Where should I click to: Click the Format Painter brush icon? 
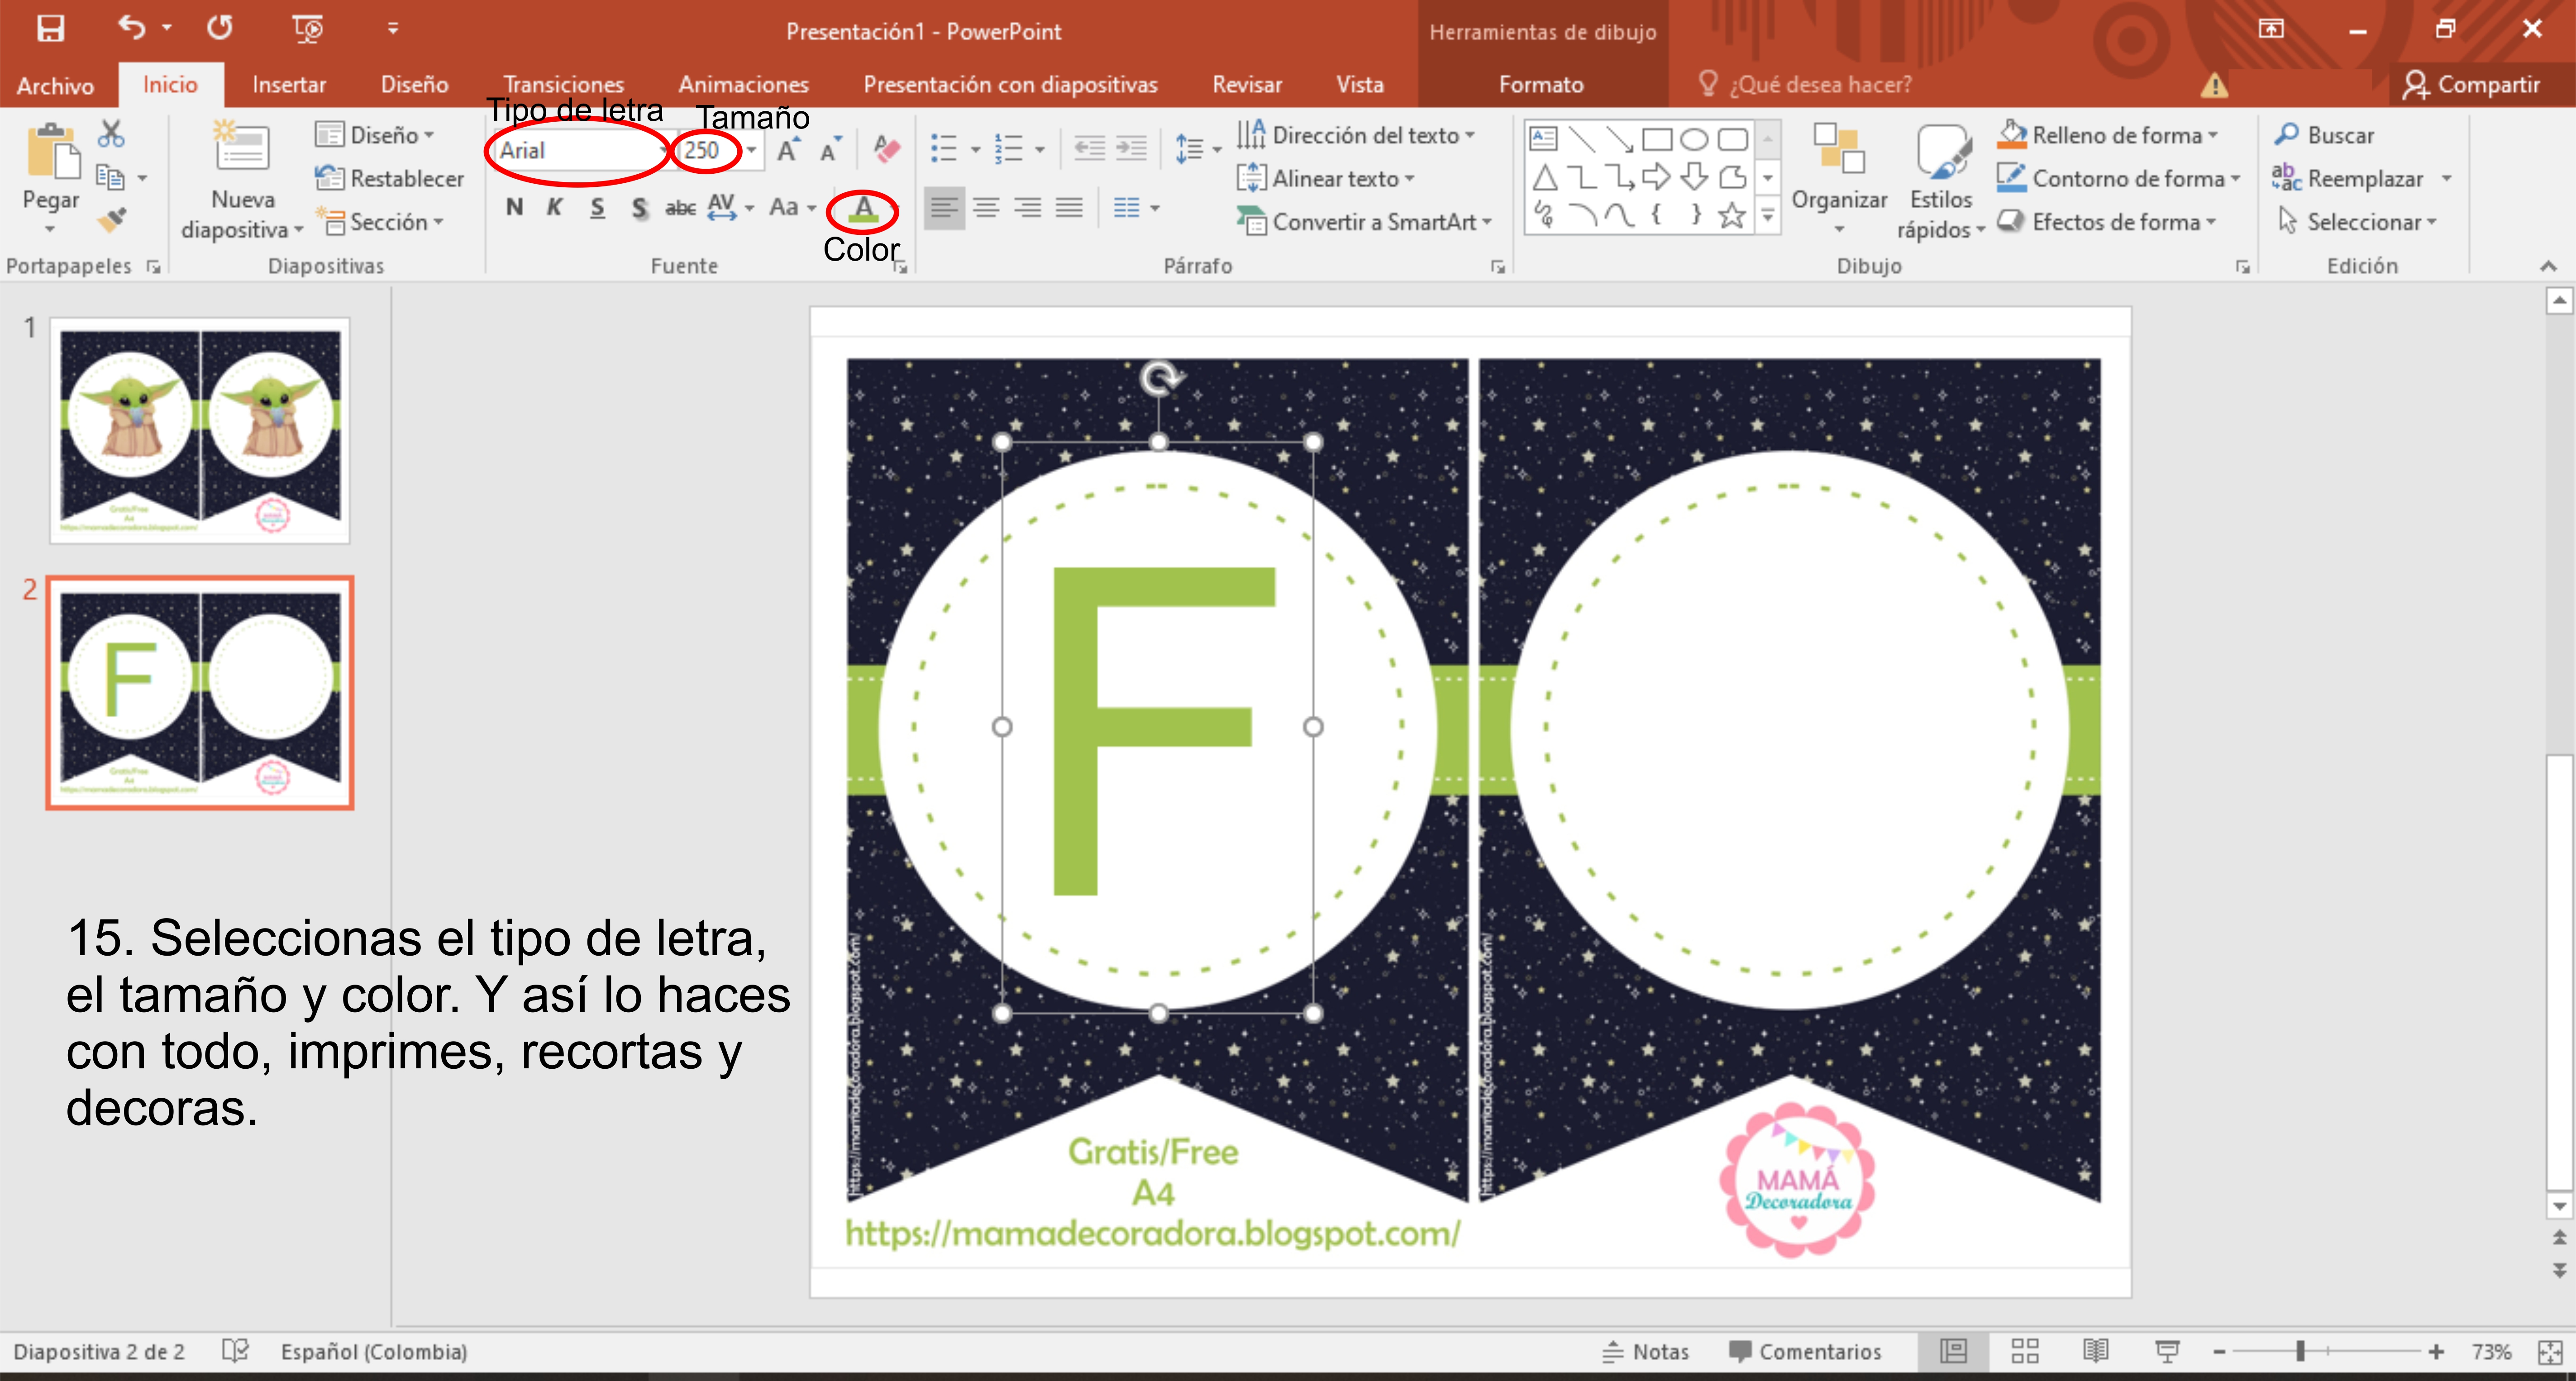pyautogui.click(x=111, y=219)
